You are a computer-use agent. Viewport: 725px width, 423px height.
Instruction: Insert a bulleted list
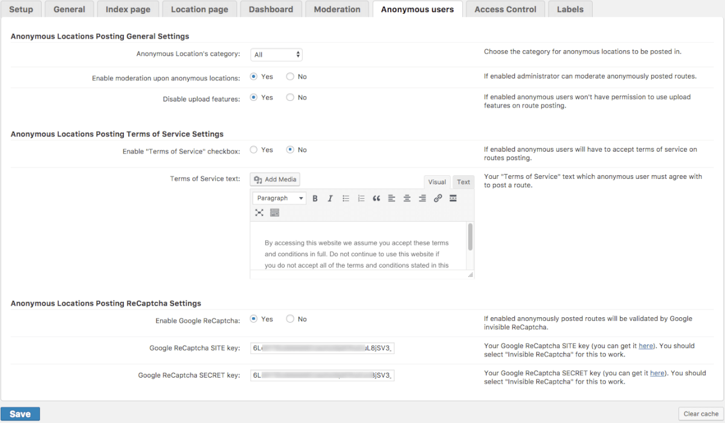click(x=346, y=198)
